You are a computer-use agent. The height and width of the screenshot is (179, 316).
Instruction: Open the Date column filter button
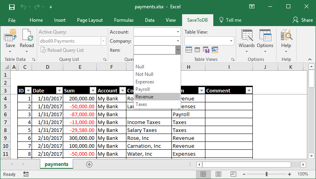60,91
